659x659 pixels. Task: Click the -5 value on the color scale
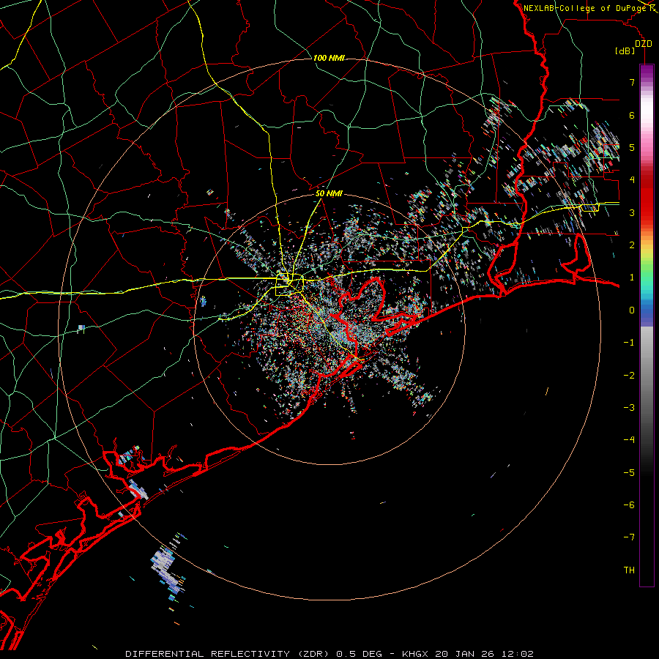pos(629,473)
